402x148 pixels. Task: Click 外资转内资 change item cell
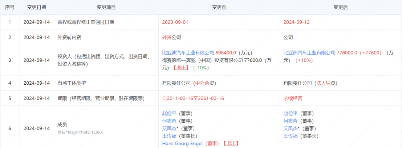[69, 37]
